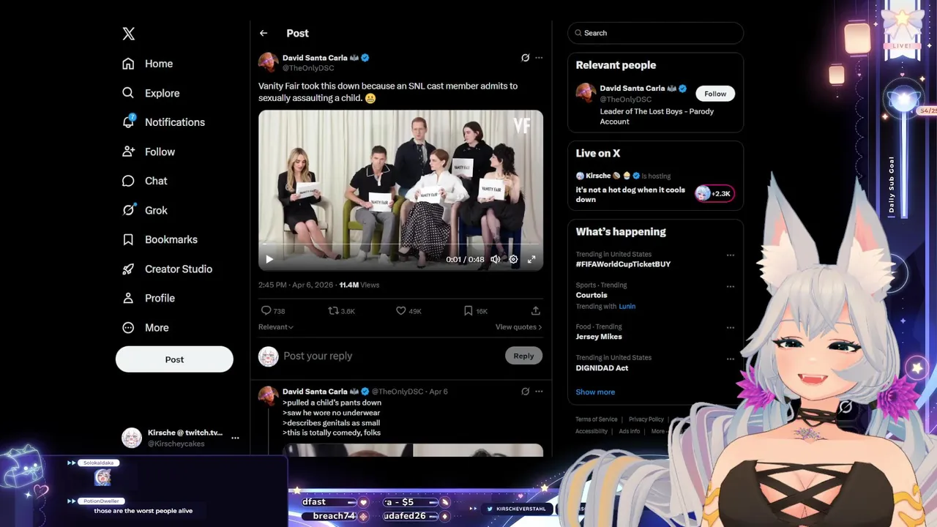Click the X logo icon
The height and width of the screenshot is (527, 937).
[x=129, y=34]
